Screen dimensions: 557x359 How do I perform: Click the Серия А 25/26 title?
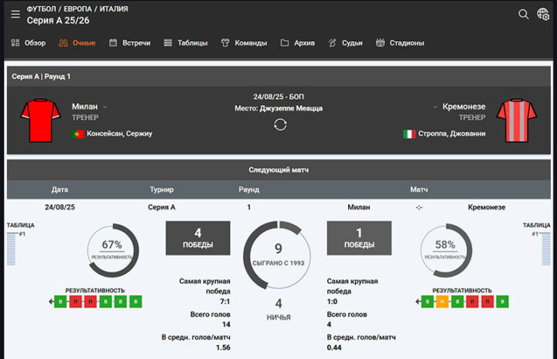(x=58, y=21)
